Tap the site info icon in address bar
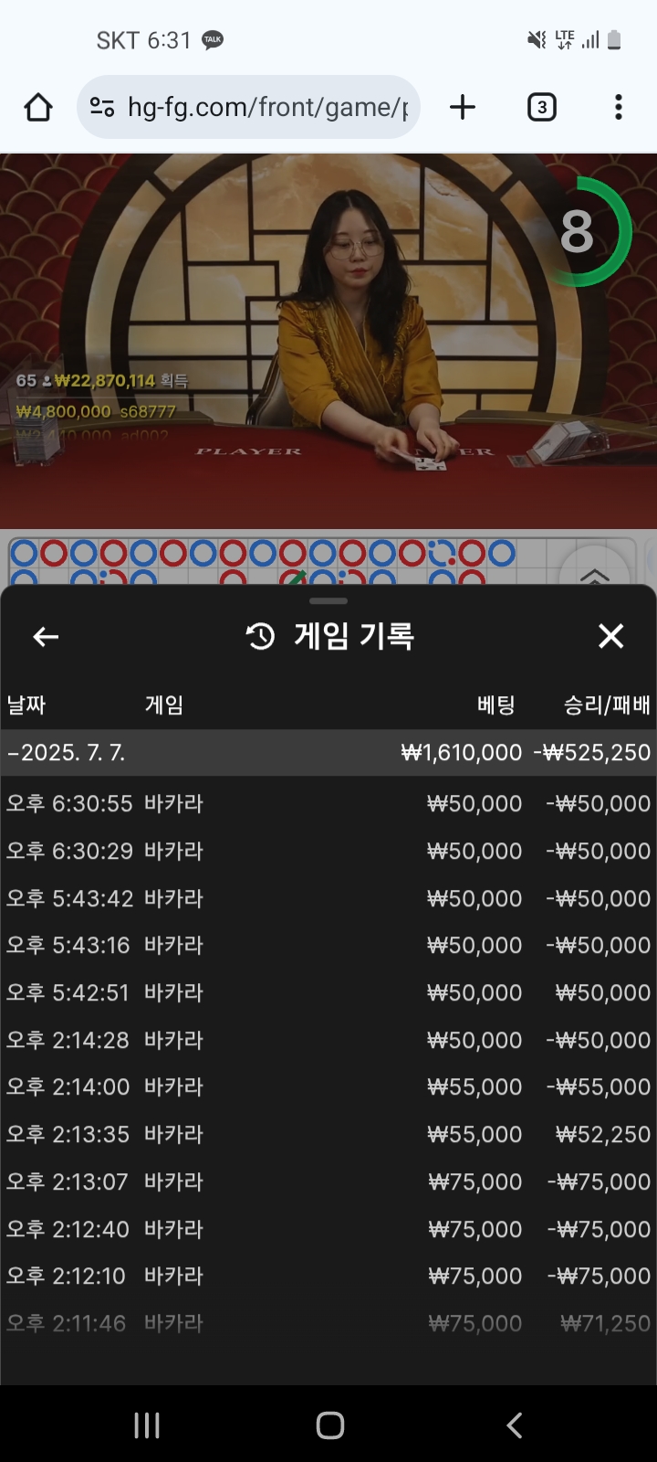 point(102,107)
